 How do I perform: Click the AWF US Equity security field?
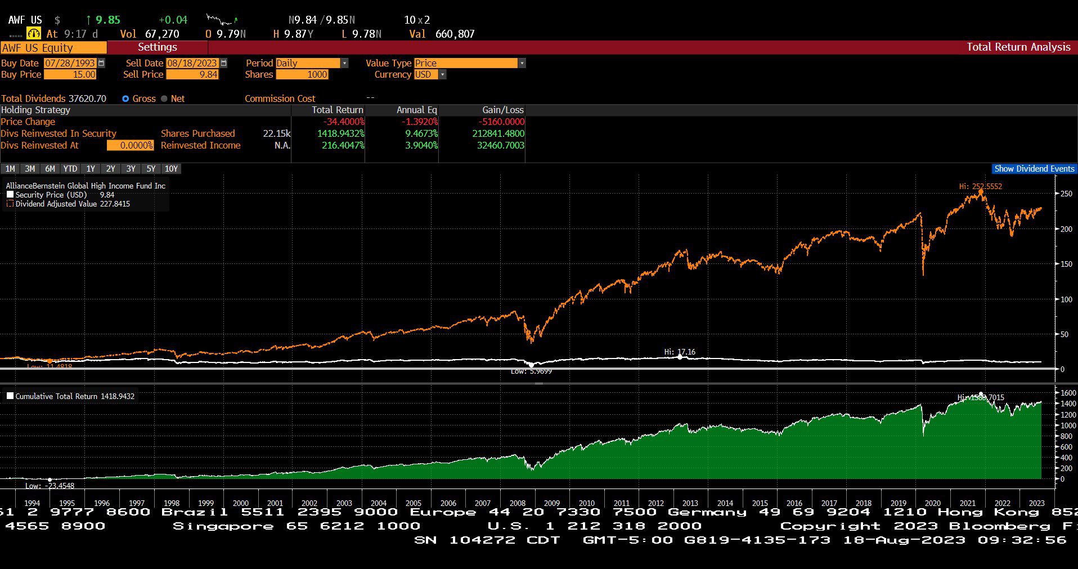[53, 48]
